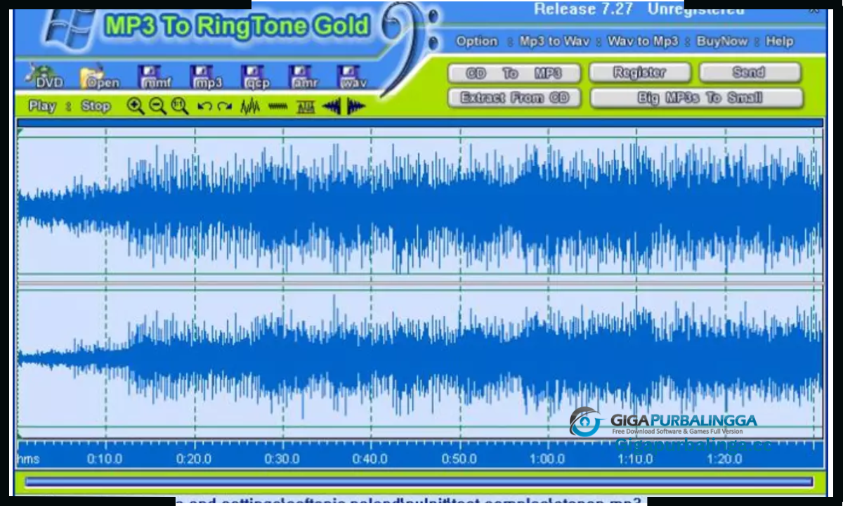Click the Extract From CD button

coord(514,98)
